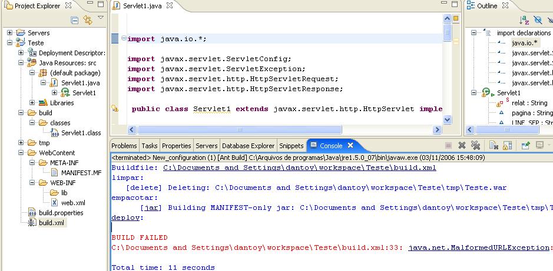Open build.xml path link in console

300,168
